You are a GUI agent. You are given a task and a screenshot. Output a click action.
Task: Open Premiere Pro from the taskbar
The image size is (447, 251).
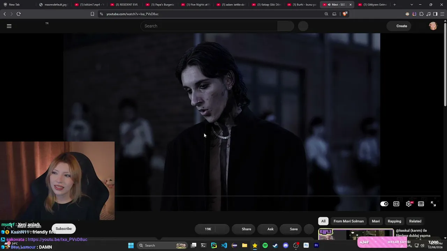click(x=316, y=245)
